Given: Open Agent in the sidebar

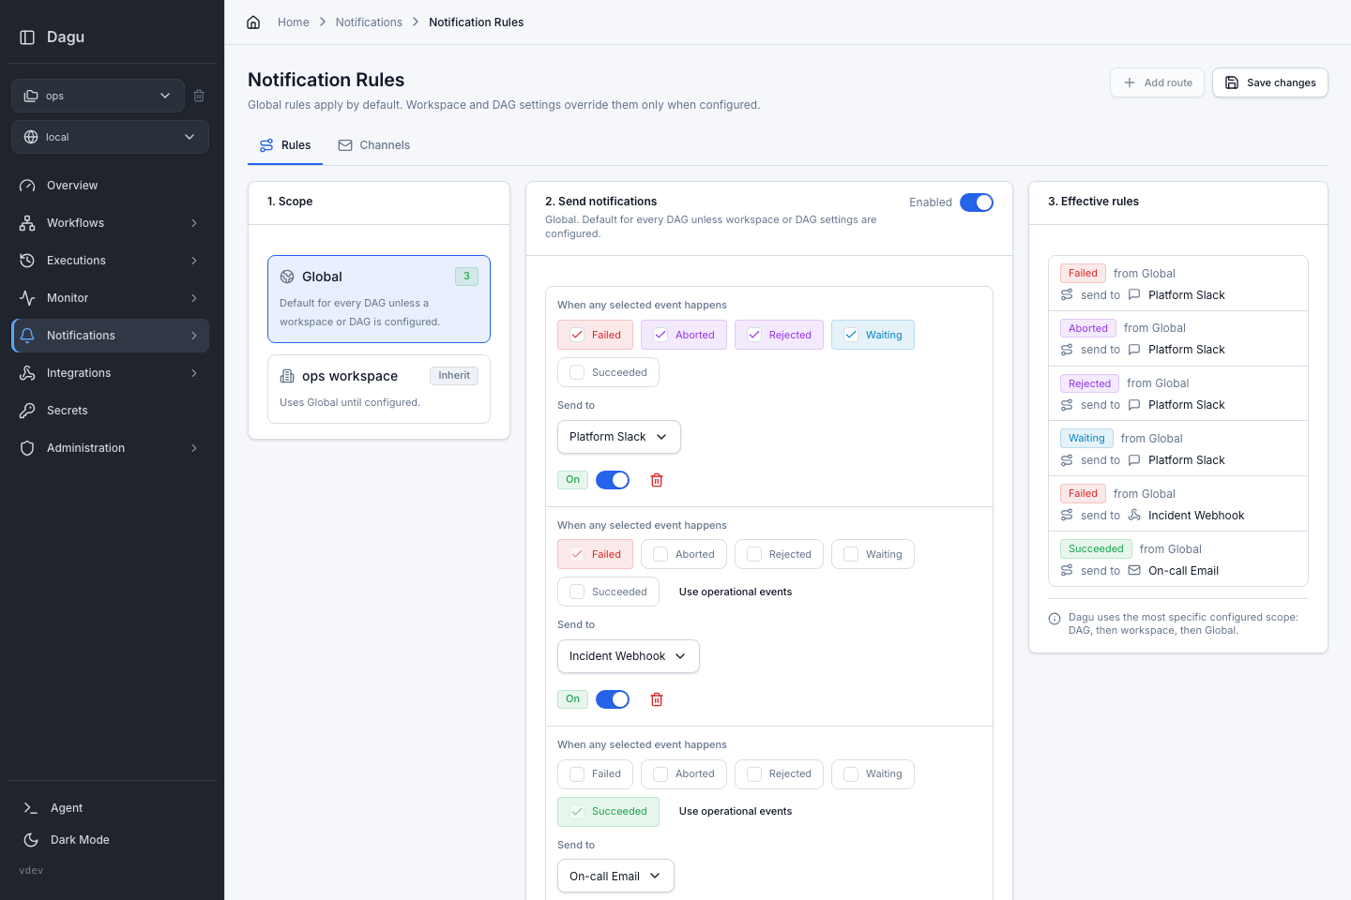Looking at the screenshot, I should click(x=112, y=808).
